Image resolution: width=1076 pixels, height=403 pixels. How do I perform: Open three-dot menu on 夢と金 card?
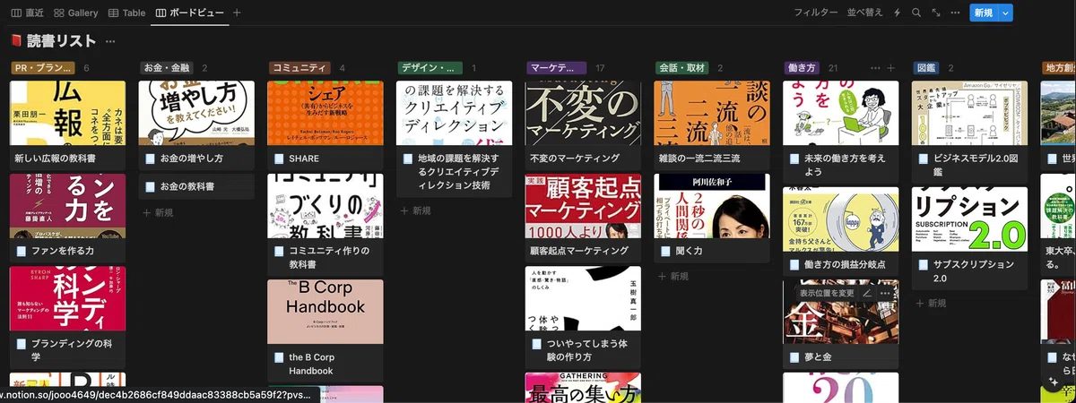click(886, 293)
